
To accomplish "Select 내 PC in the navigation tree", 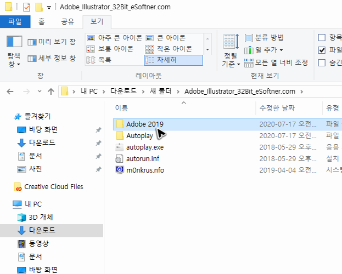I will [27, 204].
